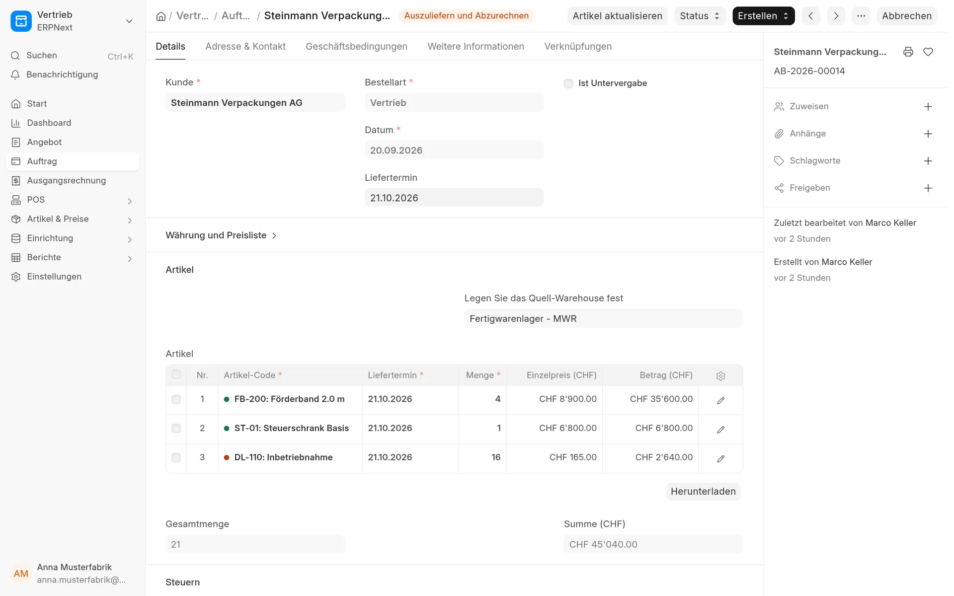Tick checkbox for row 1 FB-200

176,399
